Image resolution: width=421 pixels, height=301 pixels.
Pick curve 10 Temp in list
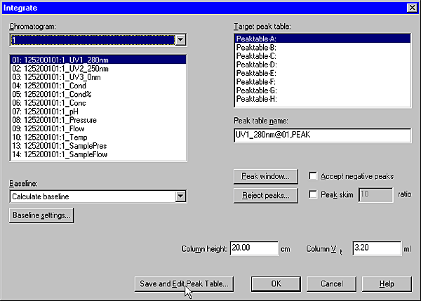[x=46, y=137]
